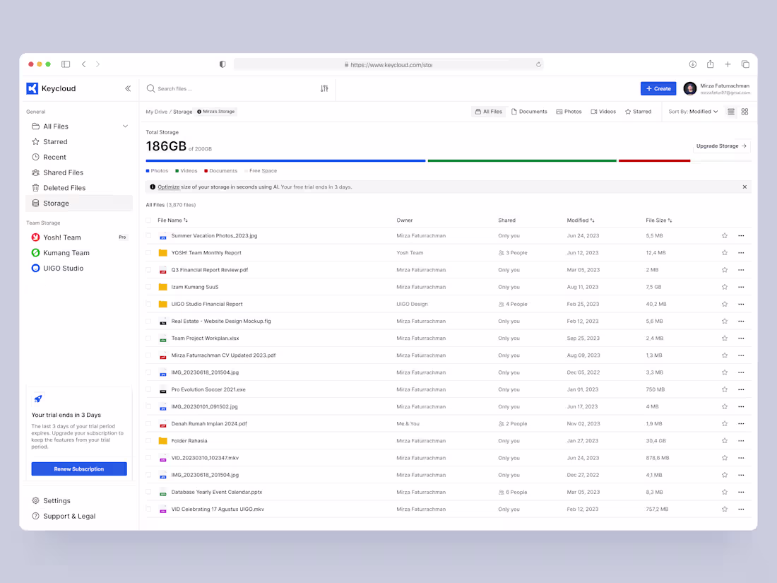
Task: Open the search filter options icon
Action: tap(324, 88)
